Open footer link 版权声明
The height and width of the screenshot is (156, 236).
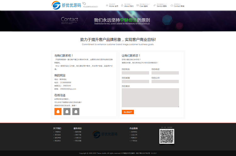(x=58, y=138)
